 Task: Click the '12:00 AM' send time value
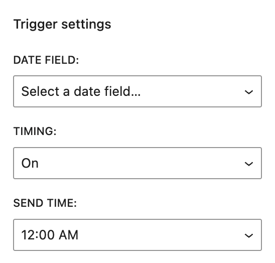[x=50, y=235]
